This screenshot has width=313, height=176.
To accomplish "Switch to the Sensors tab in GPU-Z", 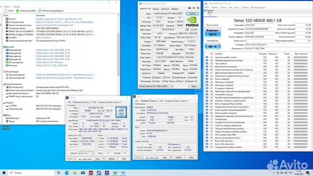I will tap(156, 9).
